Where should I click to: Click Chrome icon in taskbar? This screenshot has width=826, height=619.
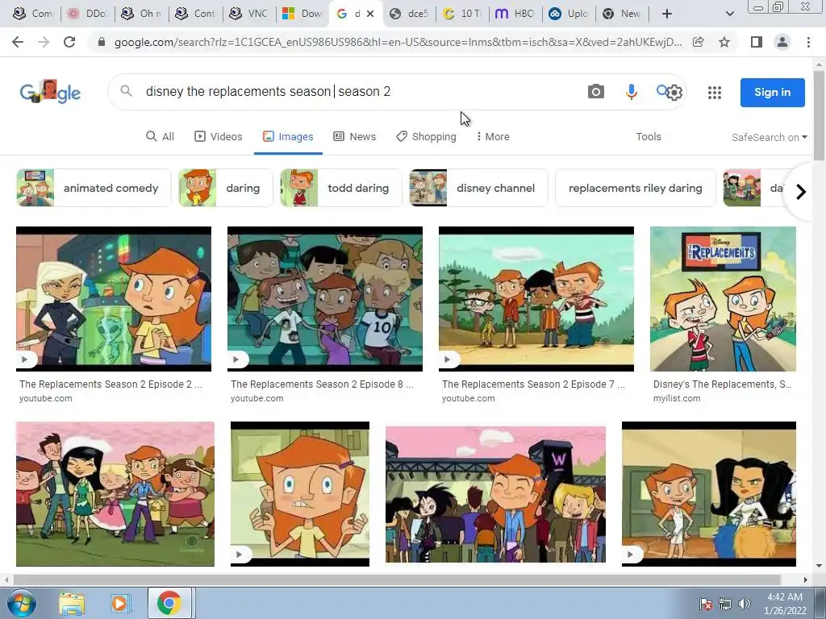(x=169, y=603)
